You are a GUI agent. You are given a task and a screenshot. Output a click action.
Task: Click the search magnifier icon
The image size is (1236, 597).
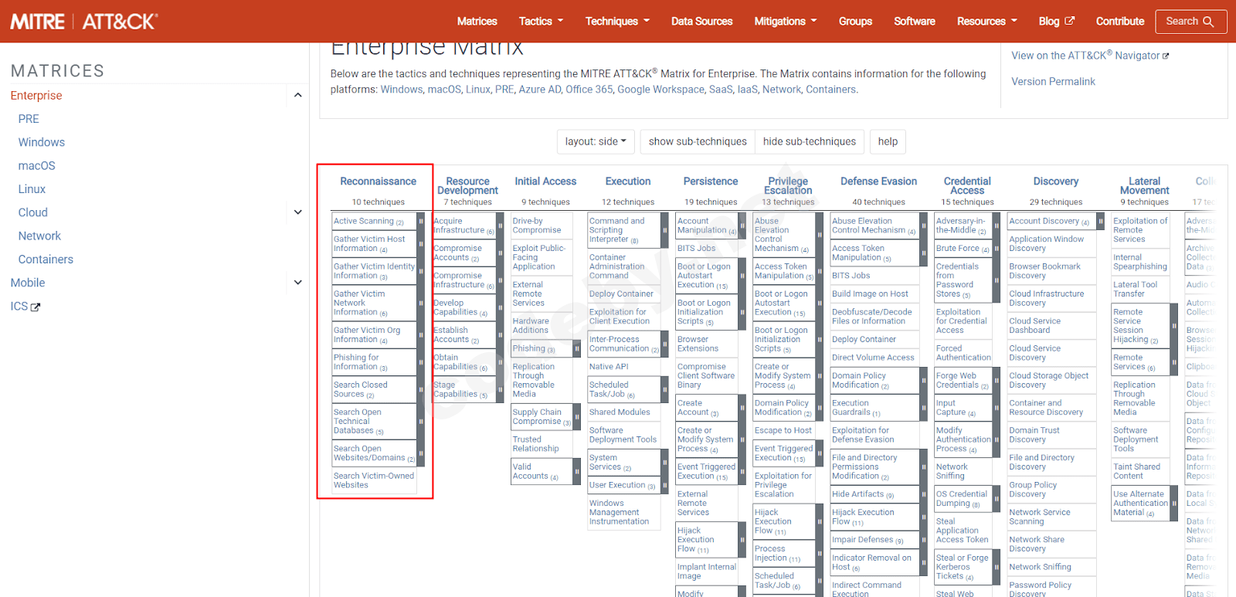click(1208, 22)
